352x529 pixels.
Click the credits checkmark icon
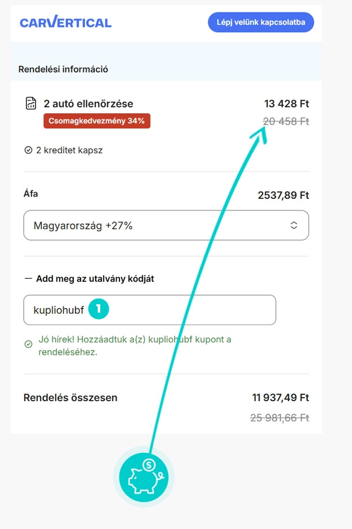click(x=28, y=150)
